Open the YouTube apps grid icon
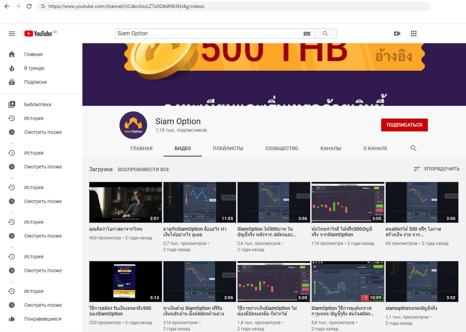 pyautogui.click(x=414, y=34)
